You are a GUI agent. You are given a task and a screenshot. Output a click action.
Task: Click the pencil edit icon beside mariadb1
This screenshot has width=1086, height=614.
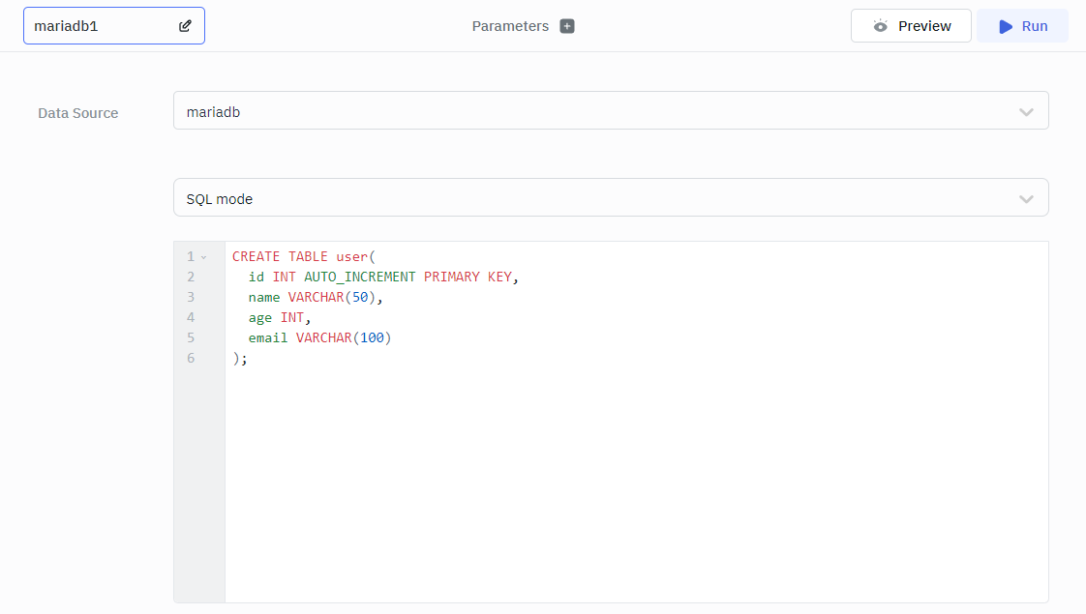(186, 26)
